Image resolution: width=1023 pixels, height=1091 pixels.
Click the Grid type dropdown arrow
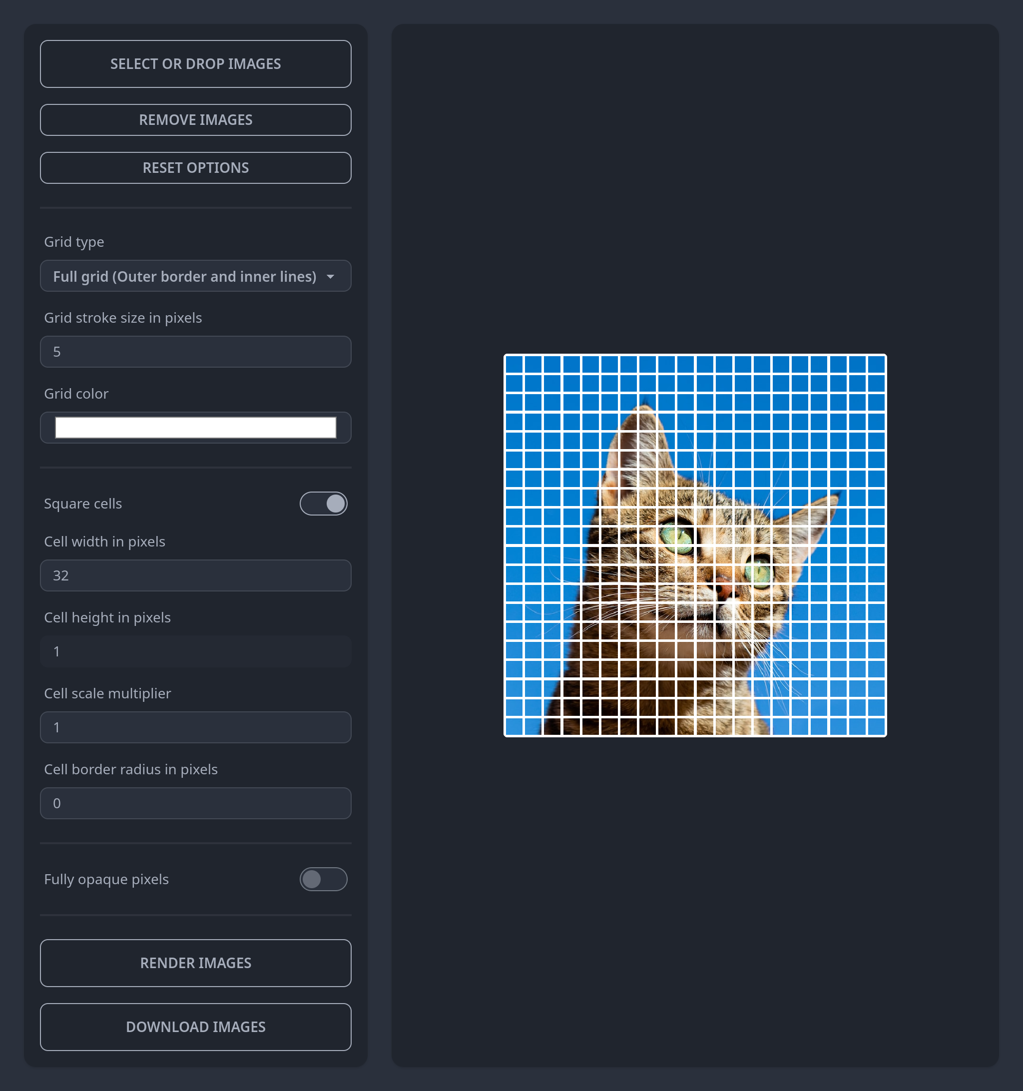(x=330, y=277)
